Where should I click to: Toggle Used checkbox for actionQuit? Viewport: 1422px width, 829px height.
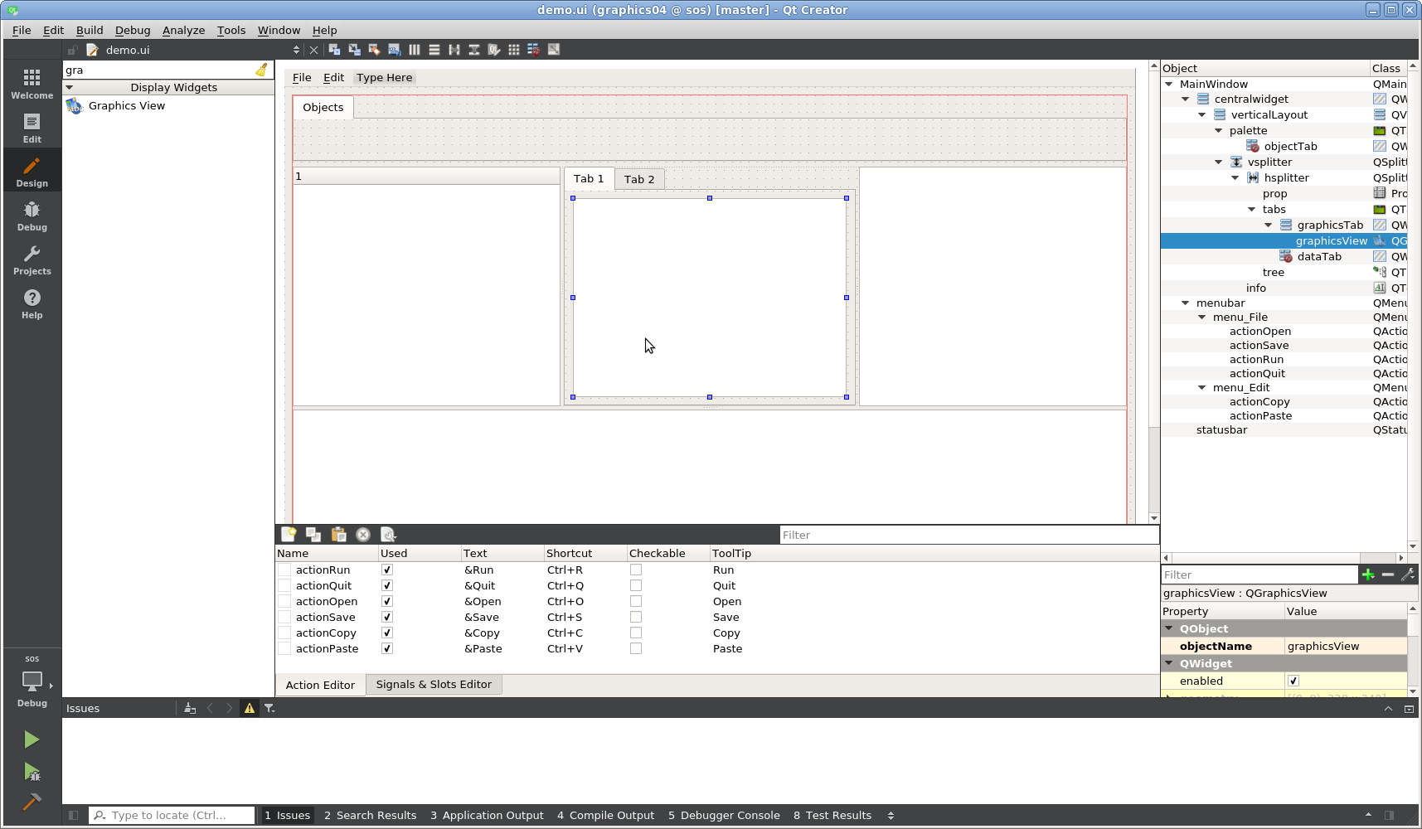click(386, 585)
